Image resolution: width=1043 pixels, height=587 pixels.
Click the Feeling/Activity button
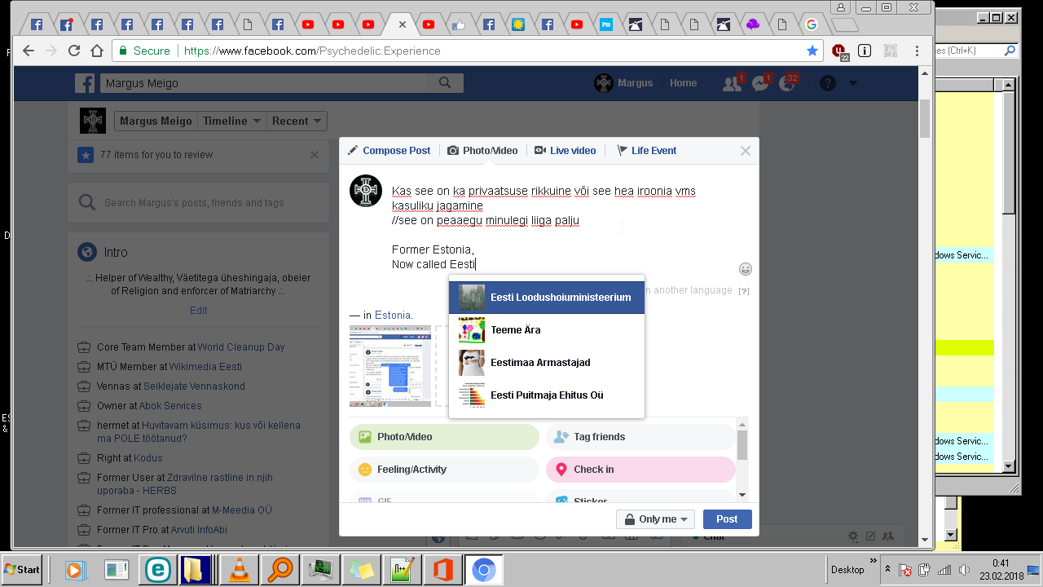[x=445, y=470]
